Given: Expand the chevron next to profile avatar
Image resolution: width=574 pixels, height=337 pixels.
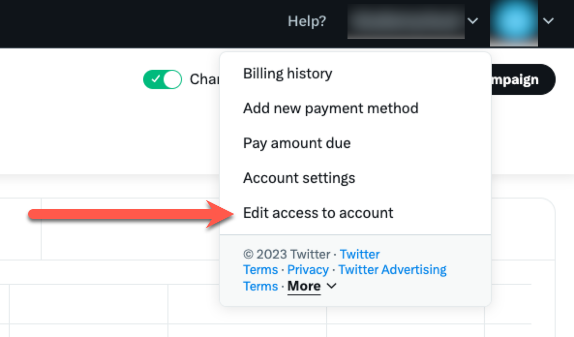Looking at the screenshot, I should tap(548, 21).
